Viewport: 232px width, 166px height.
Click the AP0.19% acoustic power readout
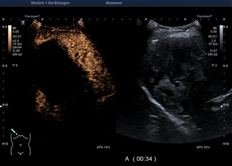tap(103, 147)
